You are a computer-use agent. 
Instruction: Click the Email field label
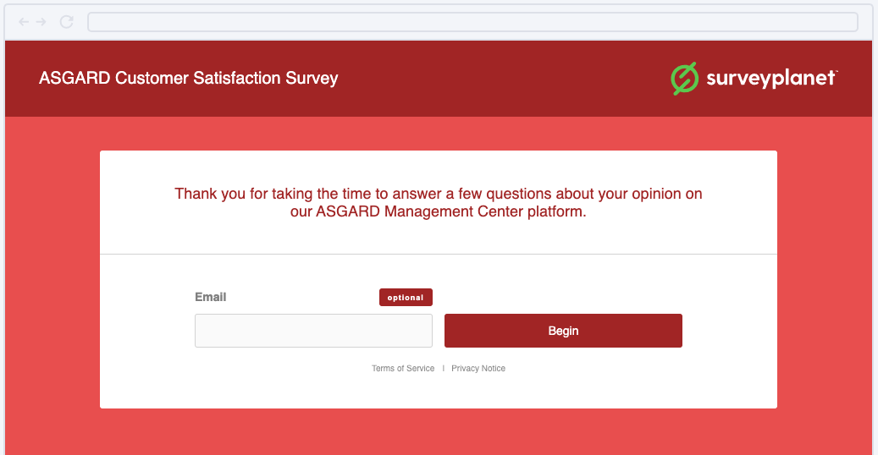211,297
